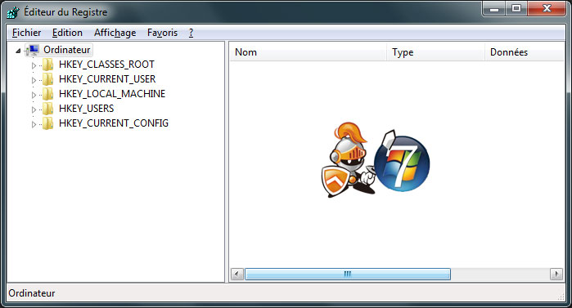Expand the HKEY_CURRENT_CONFIG key

(34, 124)
